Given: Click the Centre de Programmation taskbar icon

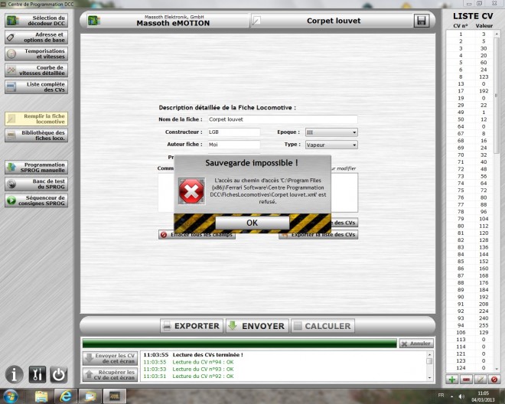Looking at the screenshot, I should 114,396.
